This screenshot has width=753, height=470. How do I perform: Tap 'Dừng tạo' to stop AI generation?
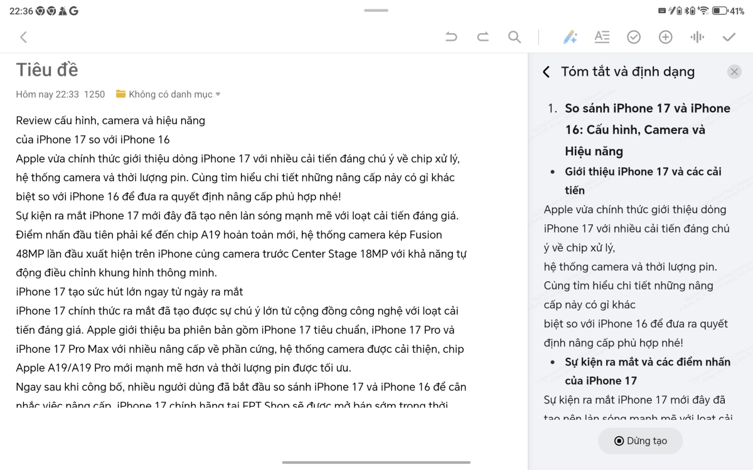tap(640, 441)
